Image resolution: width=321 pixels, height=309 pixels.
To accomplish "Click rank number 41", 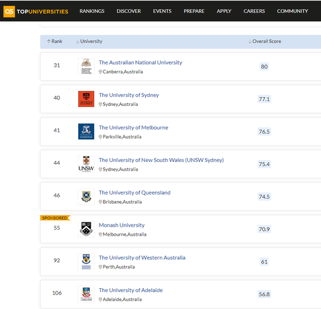I will click(x=57, y=130).
